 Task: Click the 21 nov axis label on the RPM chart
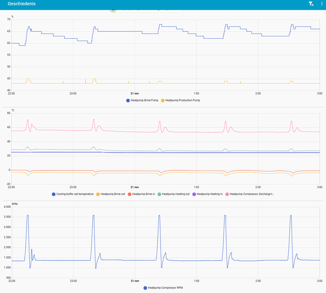coord(134,280)
